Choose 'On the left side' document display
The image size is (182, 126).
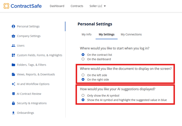pyautogui.click(x=83, y=75)
